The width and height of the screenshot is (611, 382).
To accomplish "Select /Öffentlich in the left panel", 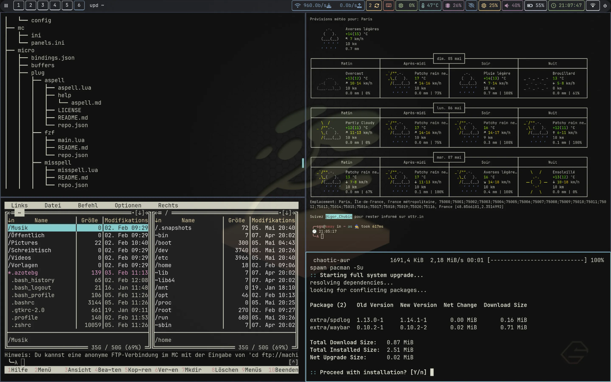I will click(x=78, y=235).
